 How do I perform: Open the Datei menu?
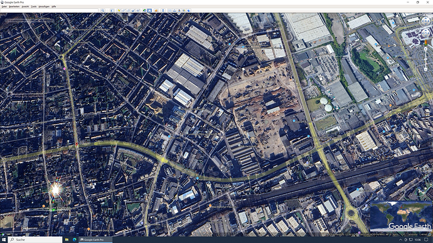coord(4,6)
